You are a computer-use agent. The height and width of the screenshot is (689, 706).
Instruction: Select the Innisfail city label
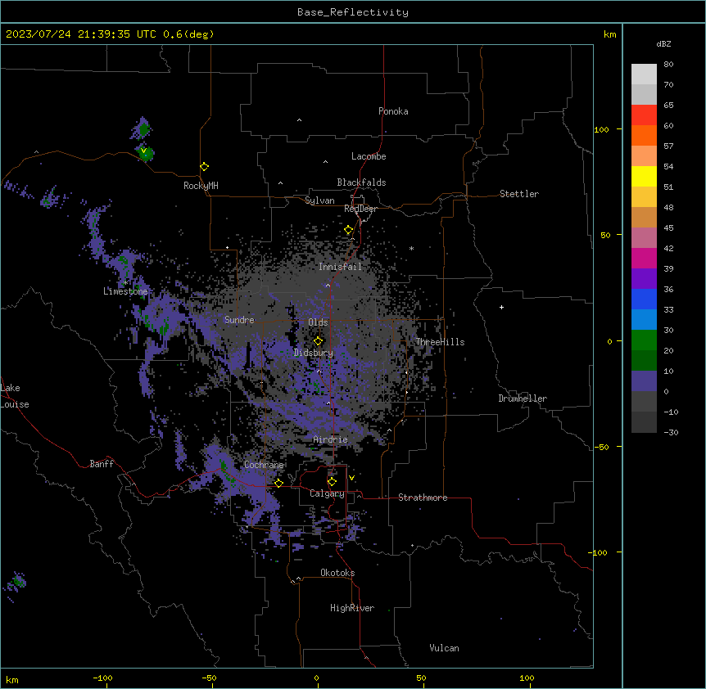[340, 267]
